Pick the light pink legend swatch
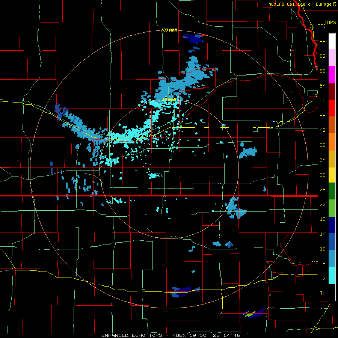 [x=332, y=58]
